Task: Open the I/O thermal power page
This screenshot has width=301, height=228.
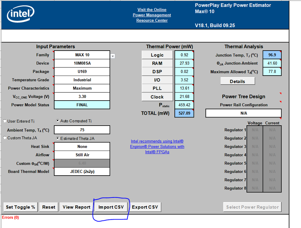Action: (157, 80)
